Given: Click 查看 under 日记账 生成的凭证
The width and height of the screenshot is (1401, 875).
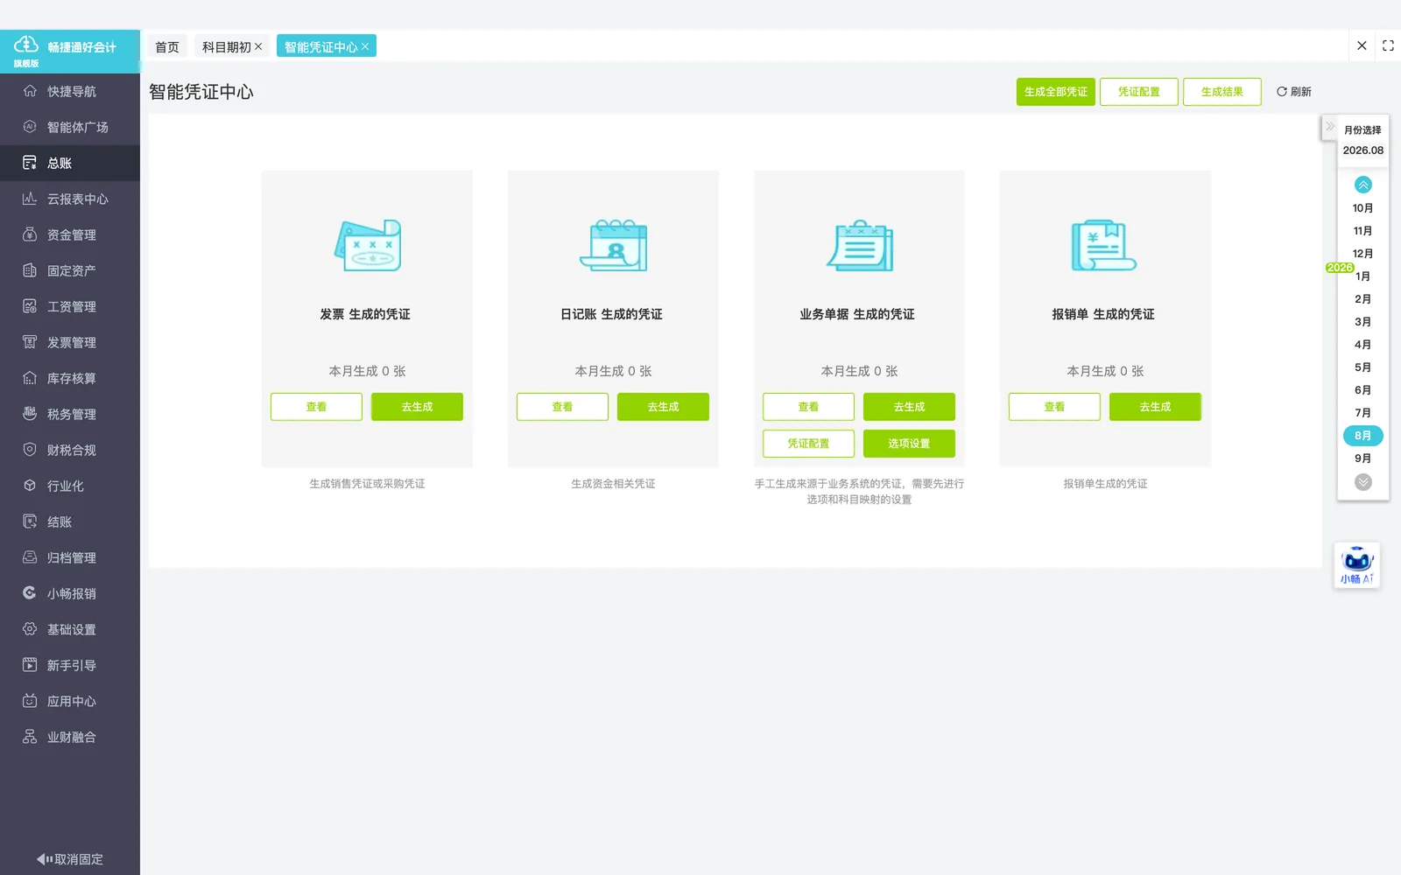Looking at the screenshot, I should pyautogui.click(x=562, y=407).
